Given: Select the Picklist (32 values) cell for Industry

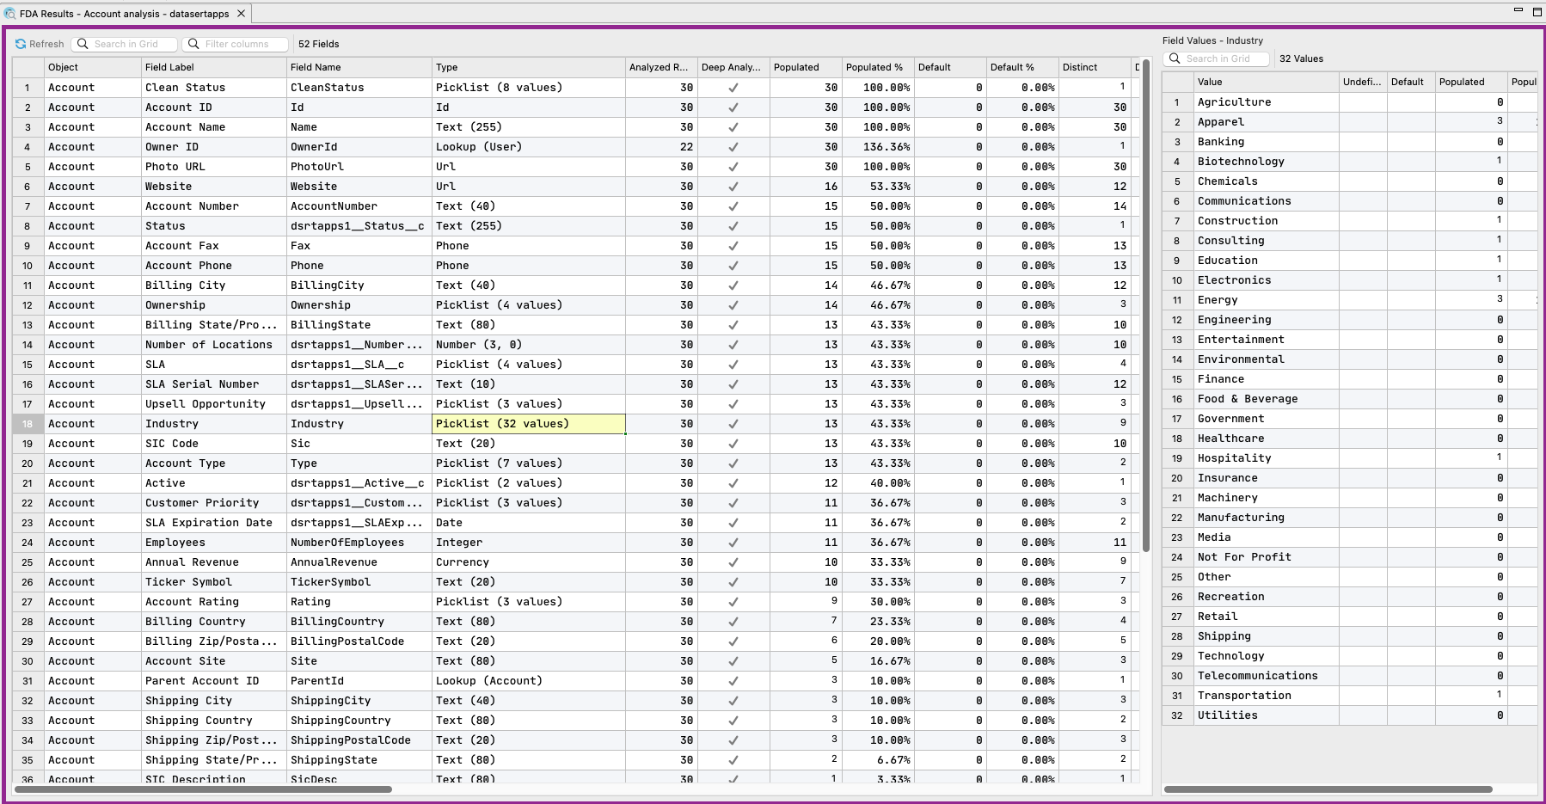Looking at the screenshot, I should click(528, 424).
